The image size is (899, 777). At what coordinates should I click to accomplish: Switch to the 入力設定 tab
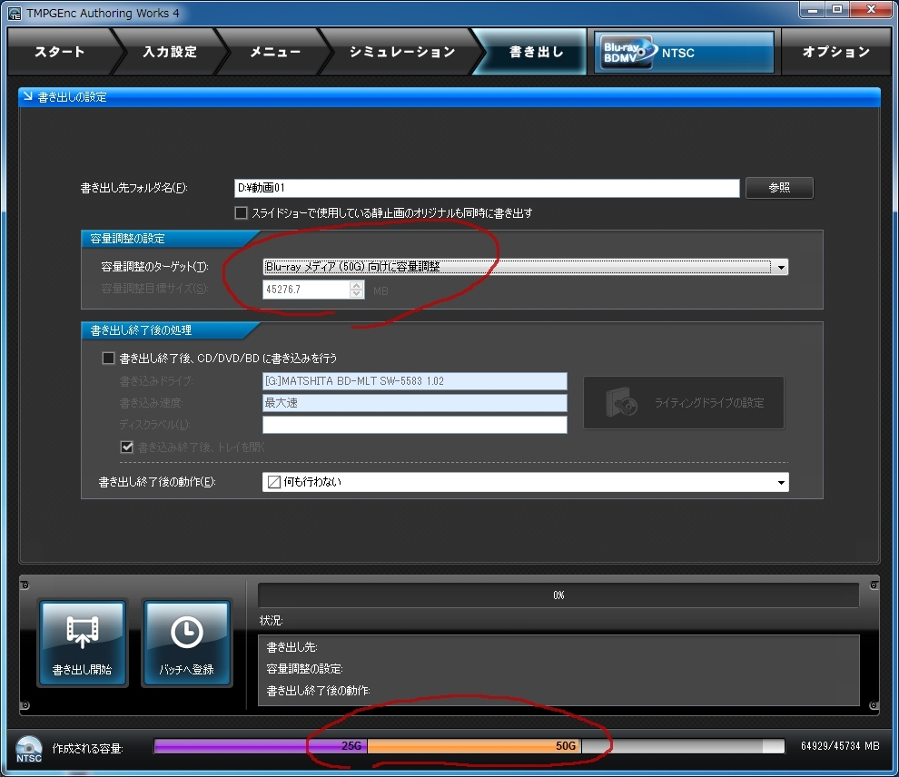170,52
